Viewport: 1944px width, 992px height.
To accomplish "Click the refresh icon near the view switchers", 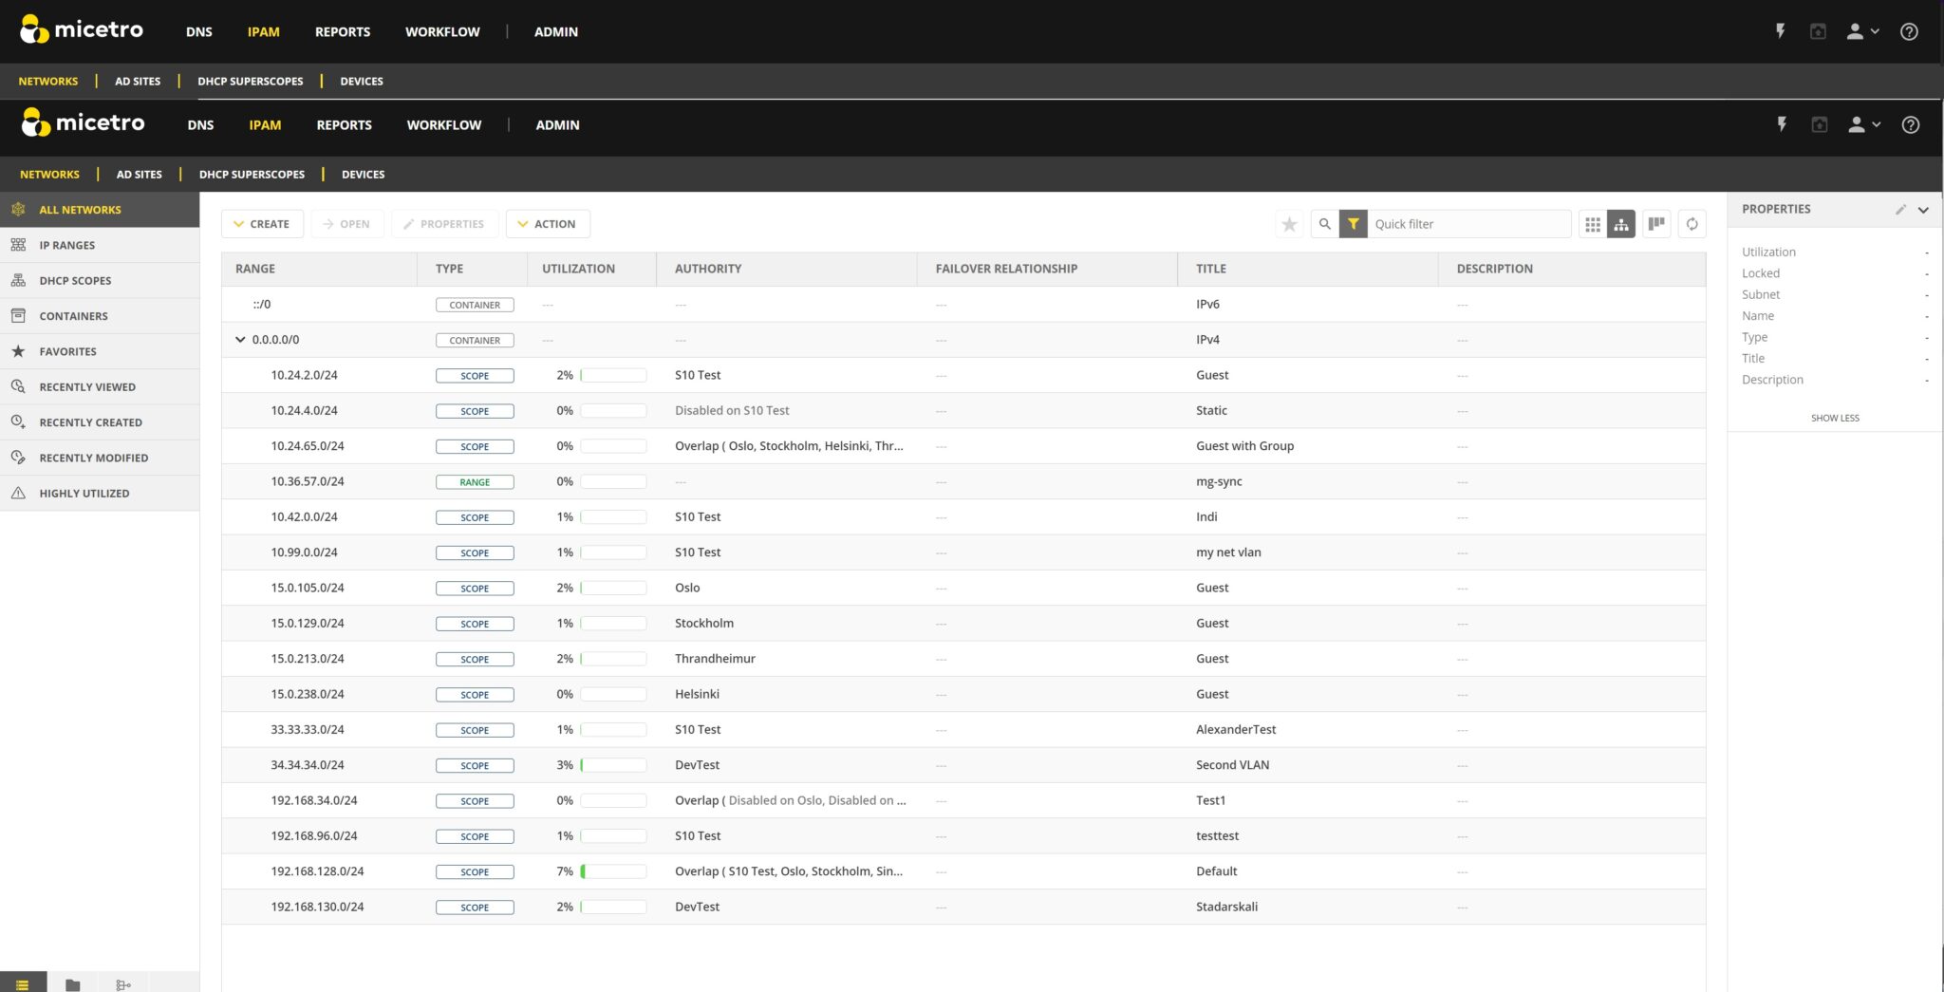I will (1692, 224).
